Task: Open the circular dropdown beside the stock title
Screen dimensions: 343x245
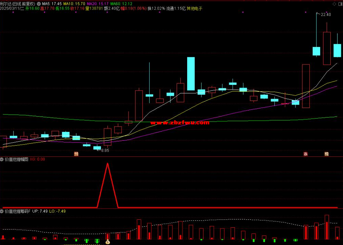Action: pyautogui.click(x=39, y=4)
